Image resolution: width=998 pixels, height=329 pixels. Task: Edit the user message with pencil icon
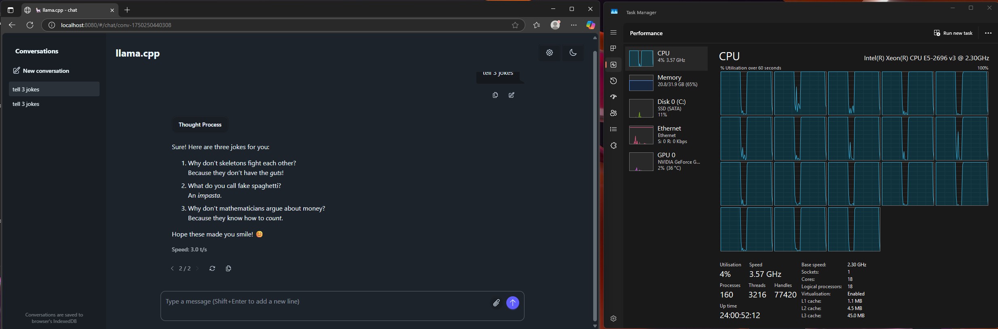[512, 95]
